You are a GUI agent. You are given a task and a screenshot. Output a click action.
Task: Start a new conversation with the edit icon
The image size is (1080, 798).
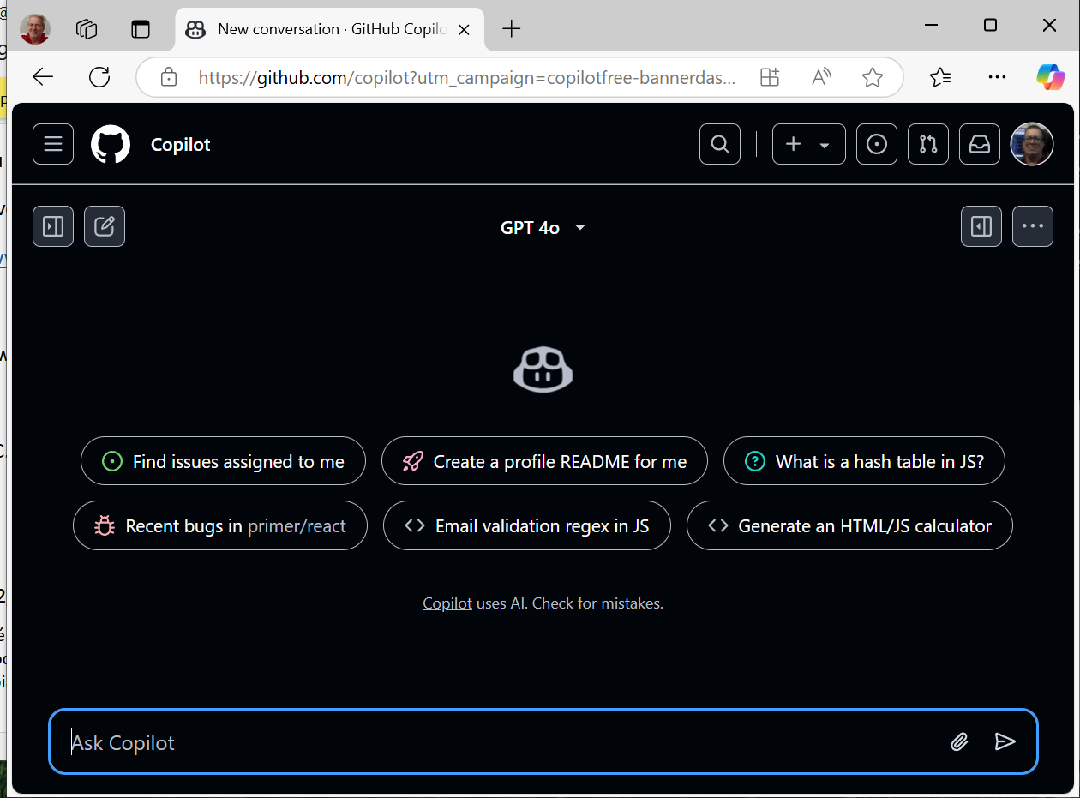click(x=105, y=226)
